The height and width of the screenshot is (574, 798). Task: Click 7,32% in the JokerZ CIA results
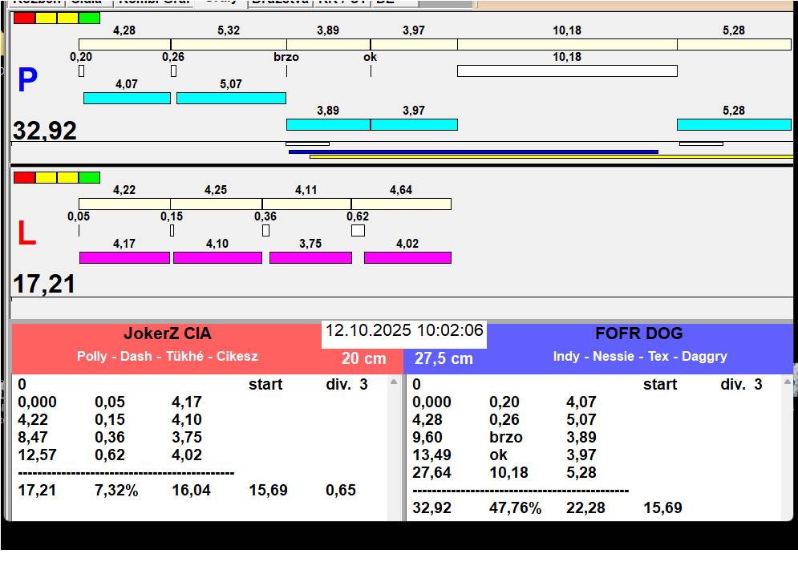[x=116, y=490]
